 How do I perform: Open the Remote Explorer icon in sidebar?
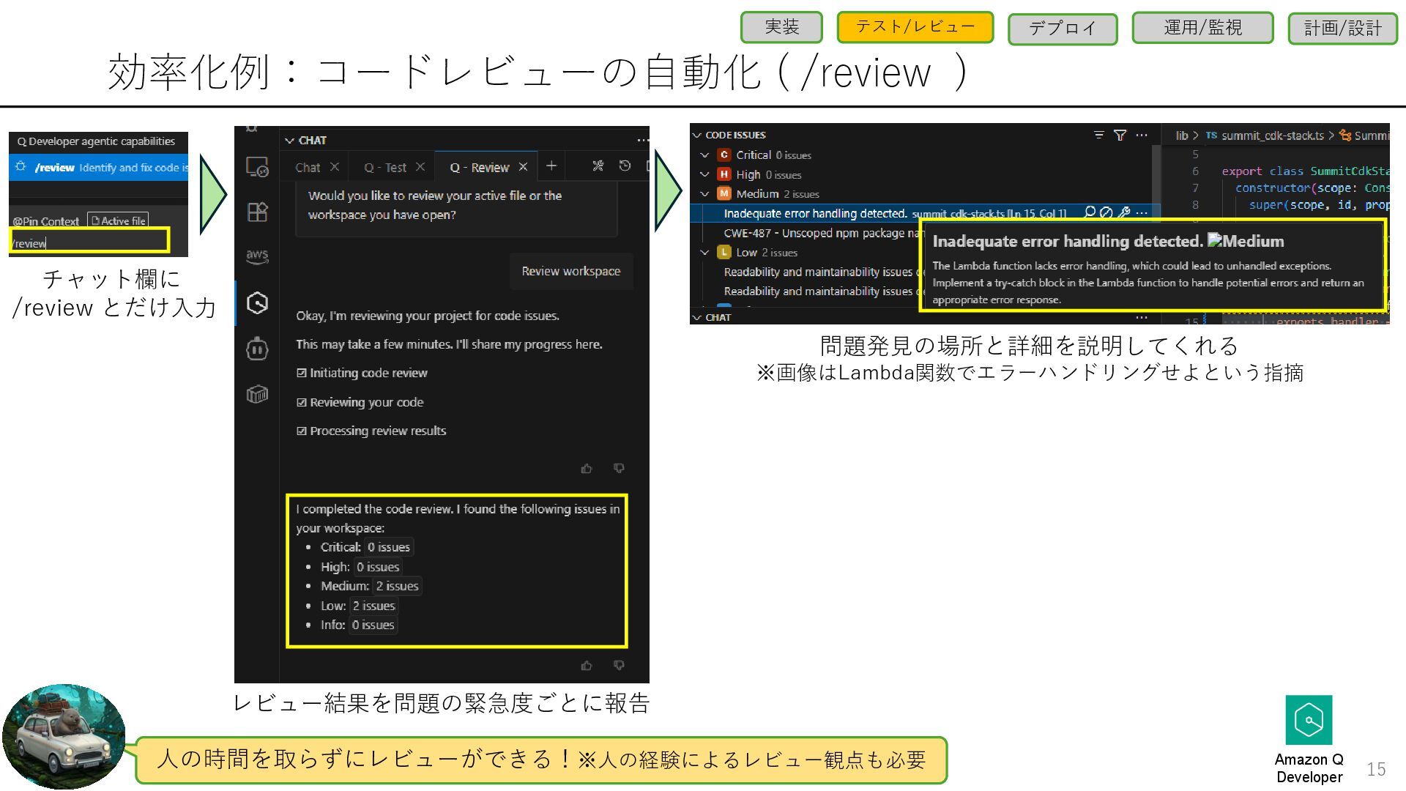[x=257, y=167]
